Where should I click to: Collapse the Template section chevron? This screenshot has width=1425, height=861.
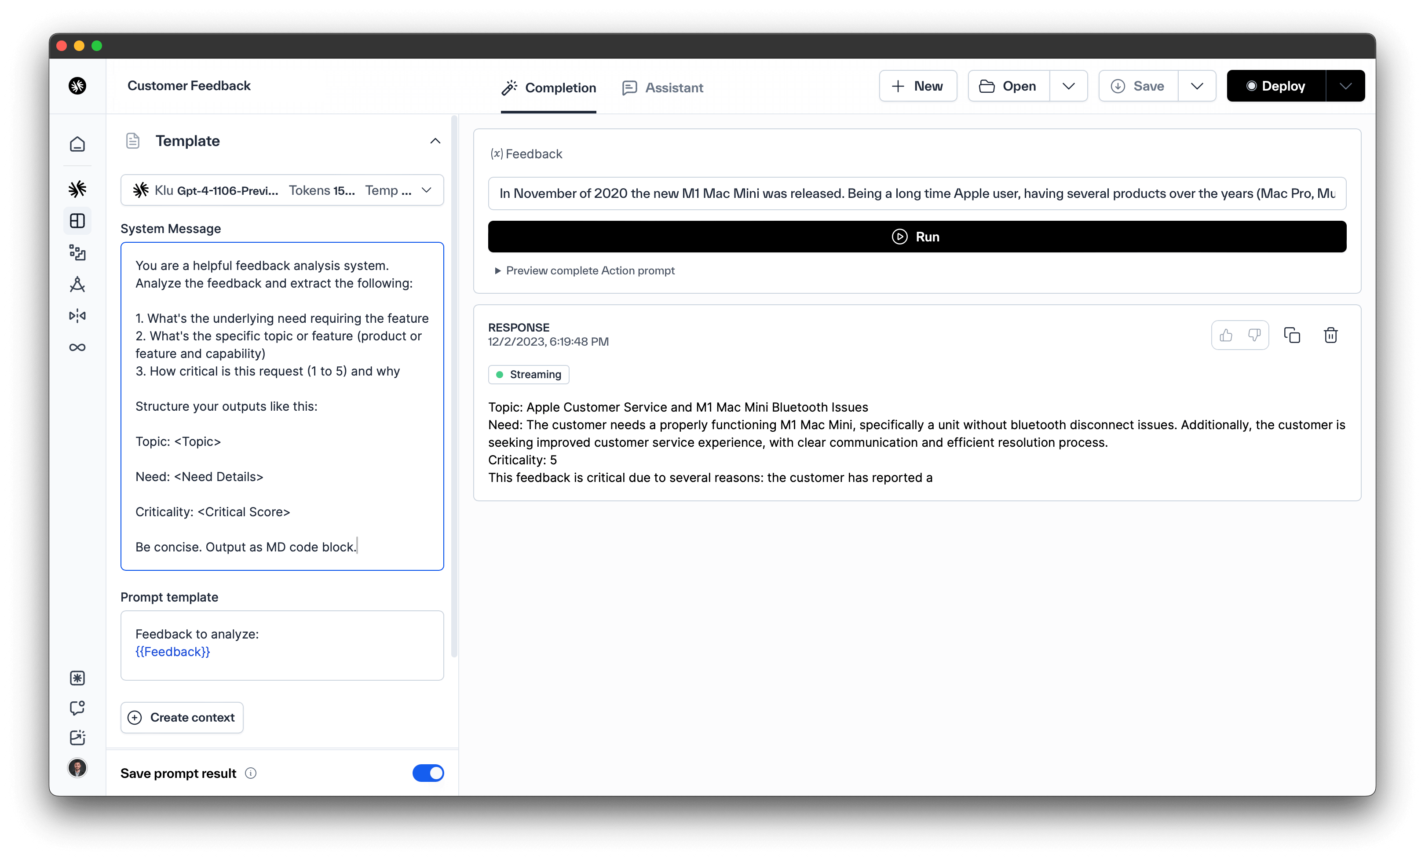coord(435,141)
